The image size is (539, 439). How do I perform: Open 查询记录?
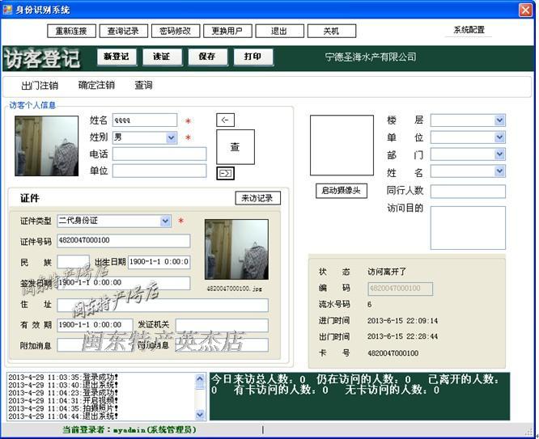tap(123, 31)
